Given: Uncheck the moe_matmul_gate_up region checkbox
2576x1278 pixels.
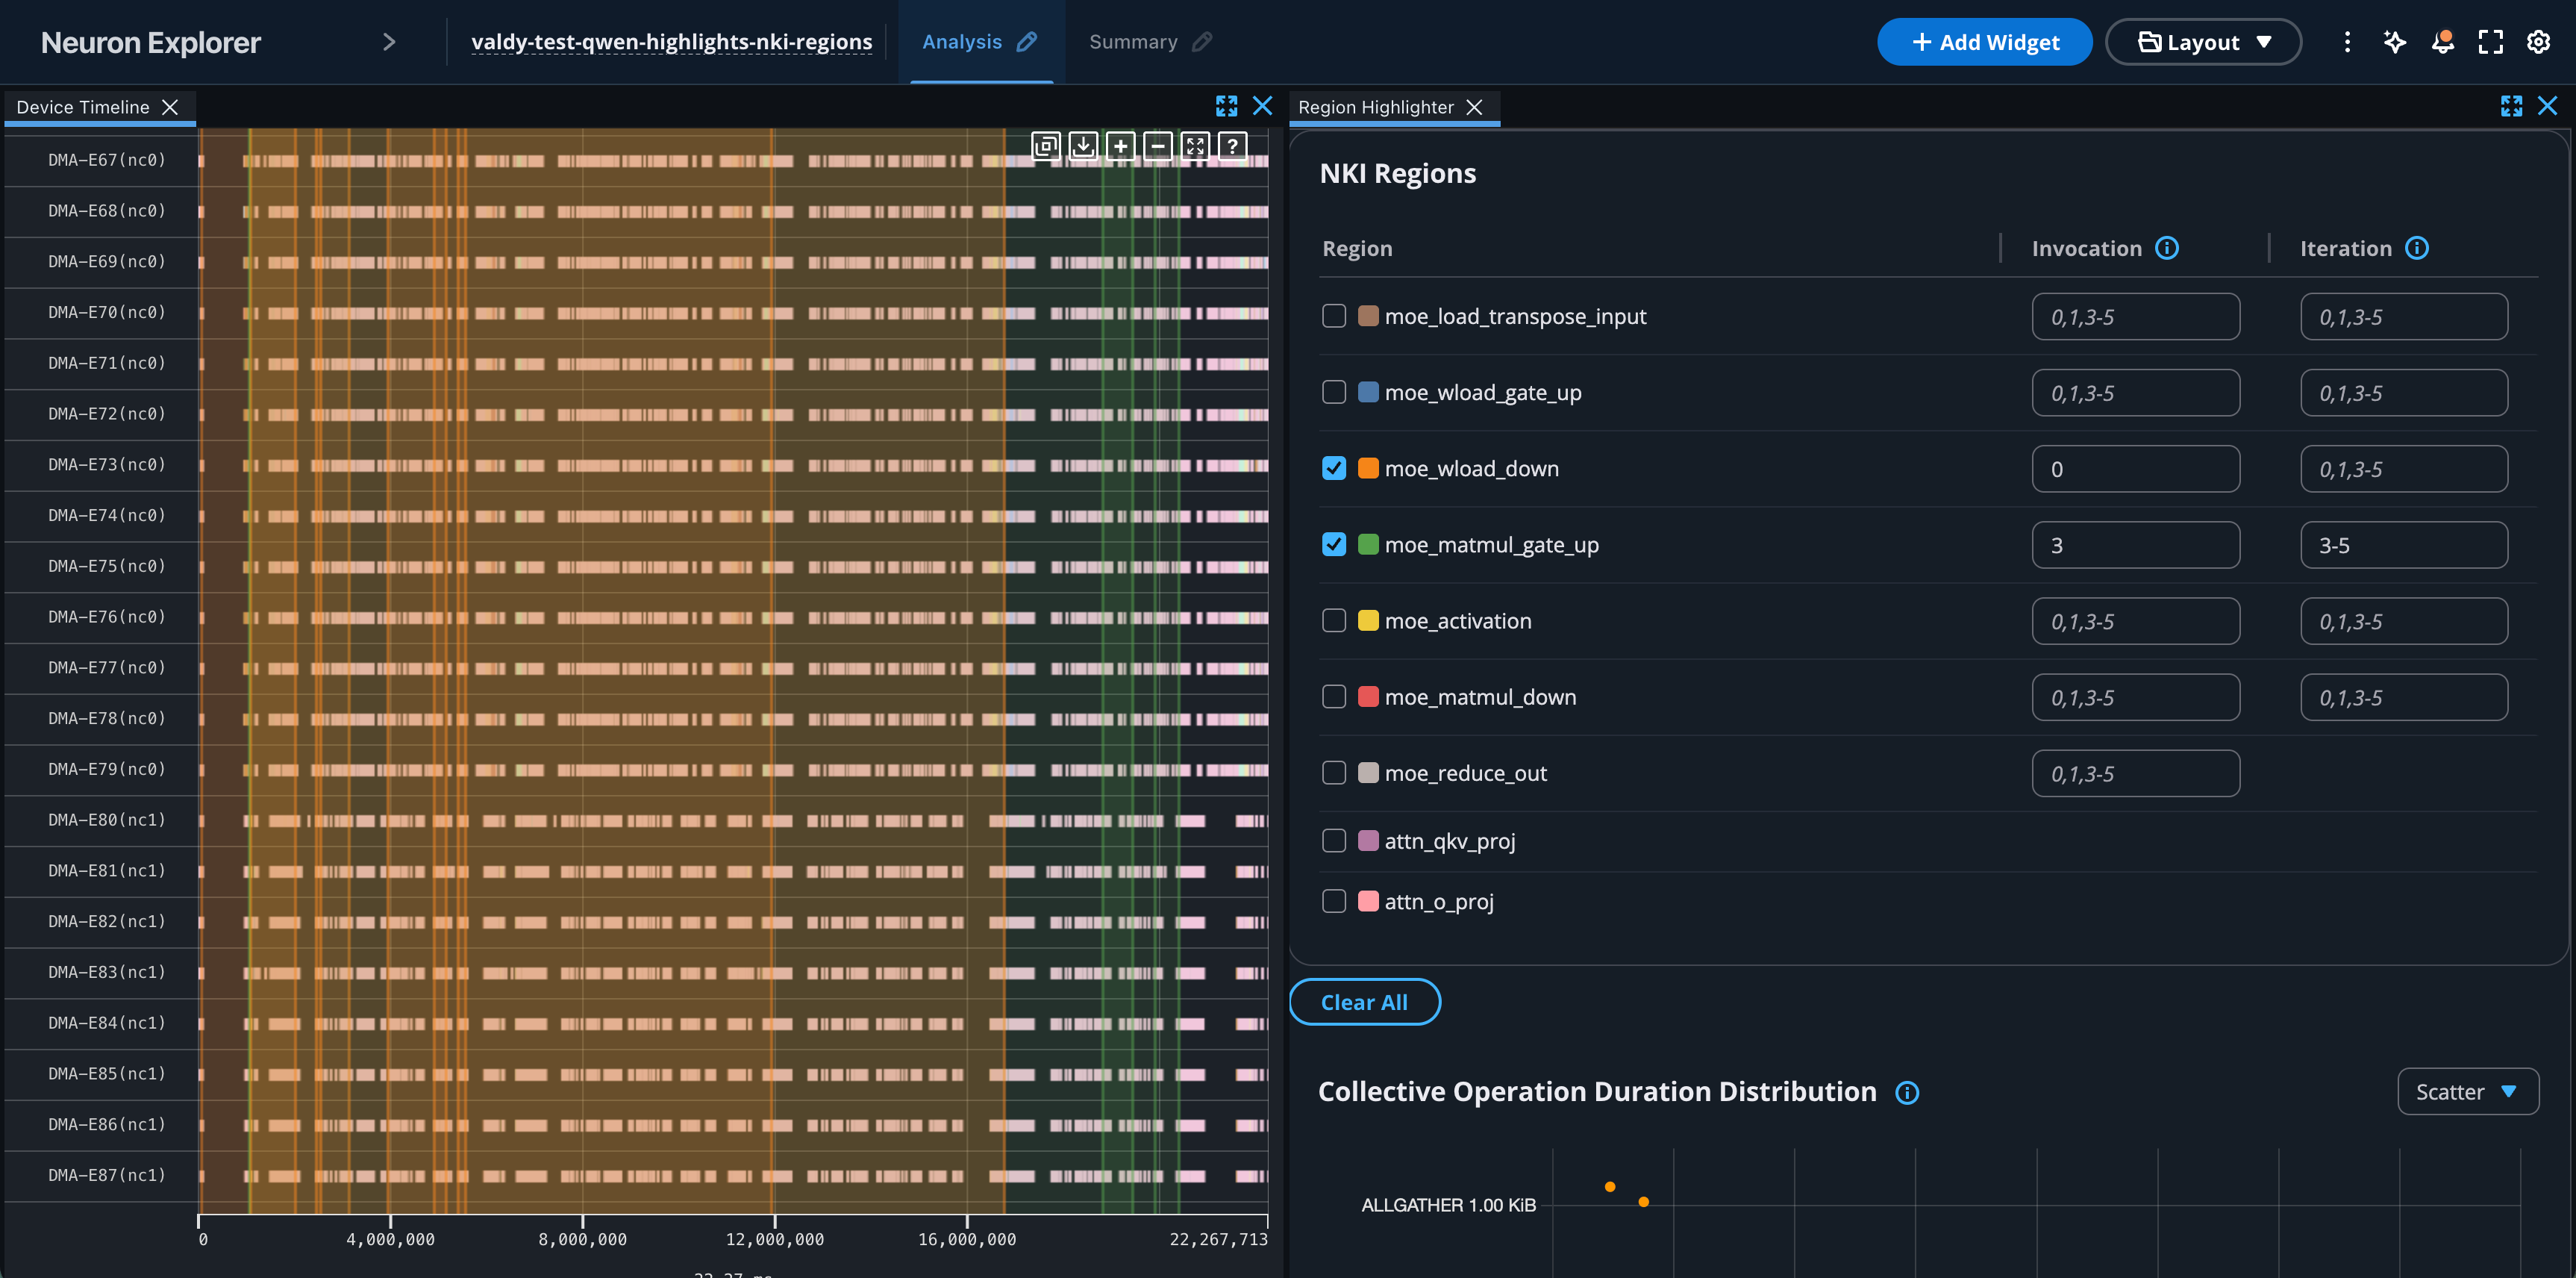Looking at the screenshot, I should point(1334,544).
